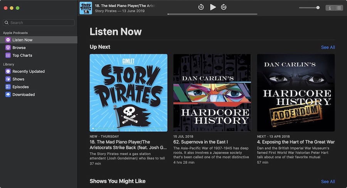Toggle the Up Next queue list button

click(x=339, y=8)
